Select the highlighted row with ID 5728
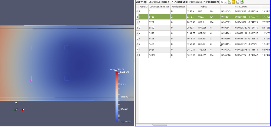Image resolution: width=271 pixels, height=127 pixels. click(x=203, y=17)
